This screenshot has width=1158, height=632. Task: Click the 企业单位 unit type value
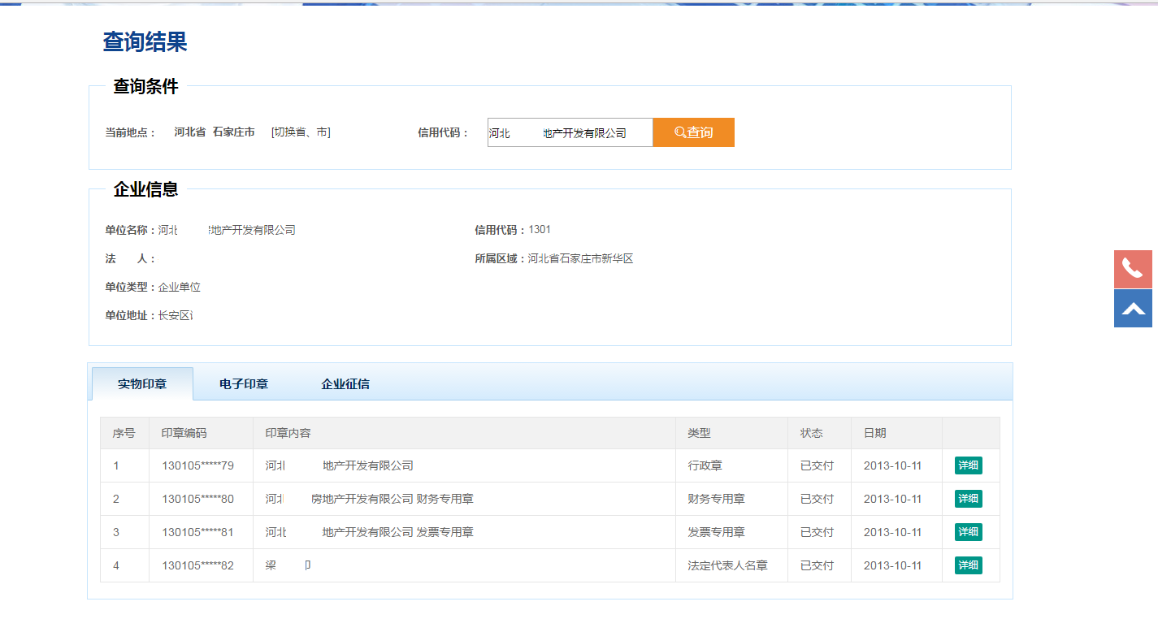click(179, 287)
